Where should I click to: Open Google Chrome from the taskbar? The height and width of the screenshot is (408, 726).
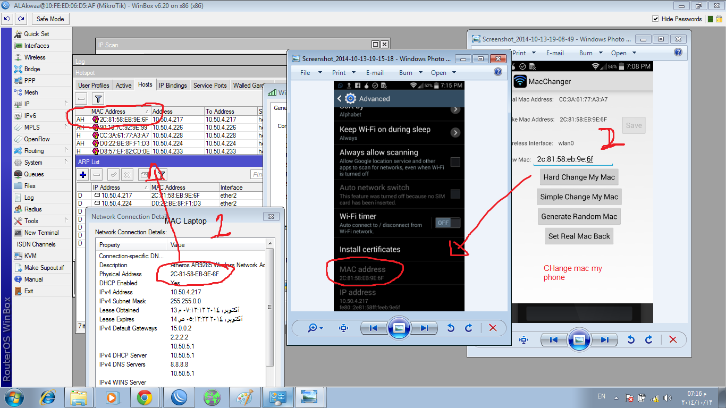coord(145,397)
